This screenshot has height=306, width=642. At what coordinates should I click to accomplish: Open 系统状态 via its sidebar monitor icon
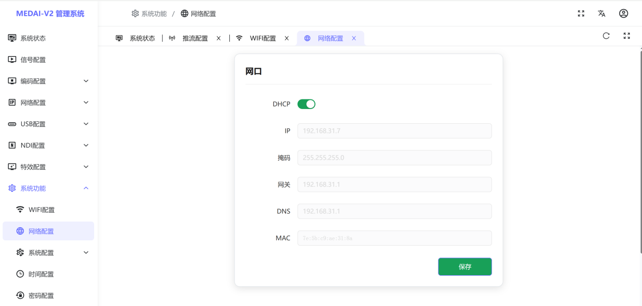coord(12,38)
